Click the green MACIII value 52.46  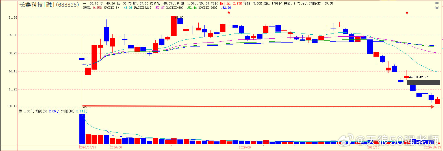(x=192, y=8)
